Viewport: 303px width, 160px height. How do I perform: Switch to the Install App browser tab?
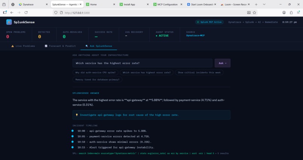134,4
